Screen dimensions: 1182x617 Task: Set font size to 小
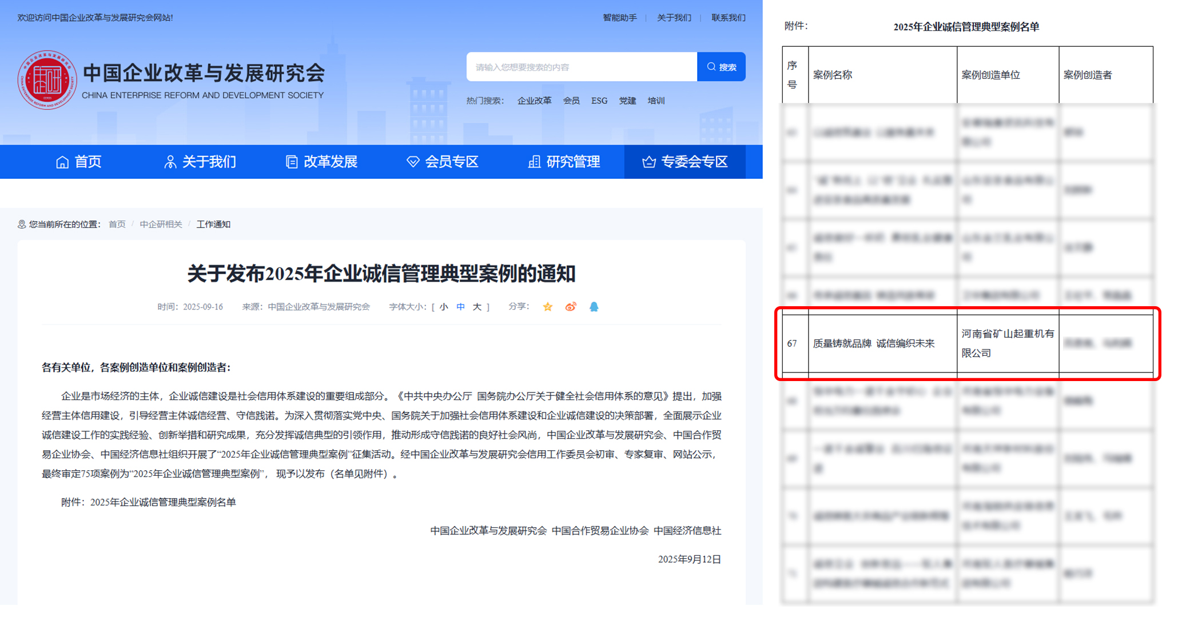443,307
